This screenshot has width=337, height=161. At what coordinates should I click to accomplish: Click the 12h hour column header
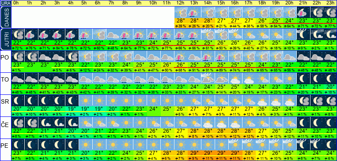pyautogui.click(x=181, y=3)
